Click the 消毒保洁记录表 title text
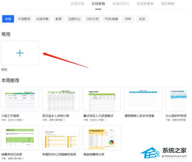 pos(12,154)
